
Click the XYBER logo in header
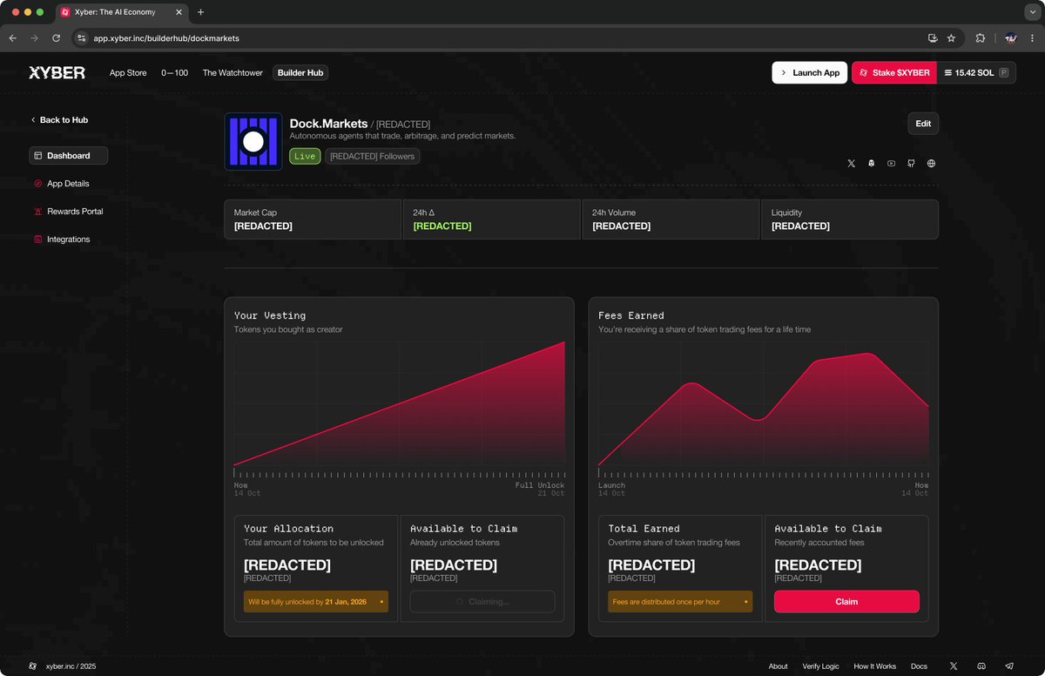point(57,73)
